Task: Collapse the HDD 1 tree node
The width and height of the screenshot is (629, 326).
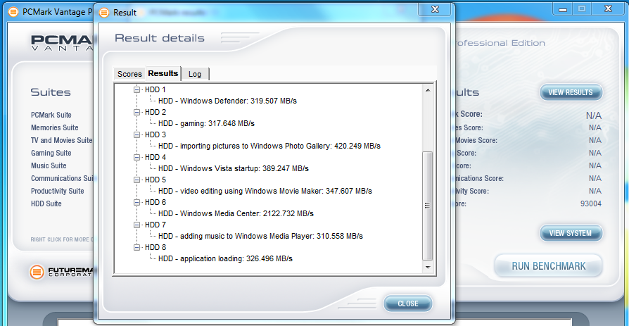Action: 137,89
